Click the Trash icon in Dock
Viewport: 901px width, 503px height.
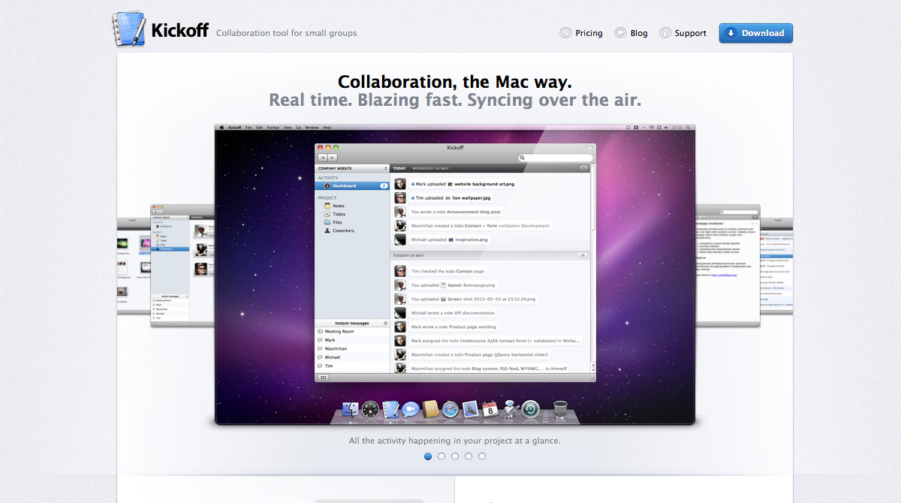click(560, 409)
